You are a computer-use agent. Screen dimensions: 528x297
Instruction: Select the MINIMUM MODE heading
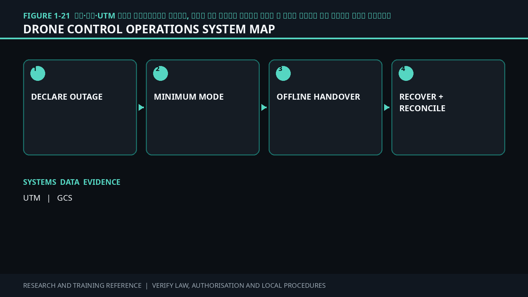coord(189,97)
